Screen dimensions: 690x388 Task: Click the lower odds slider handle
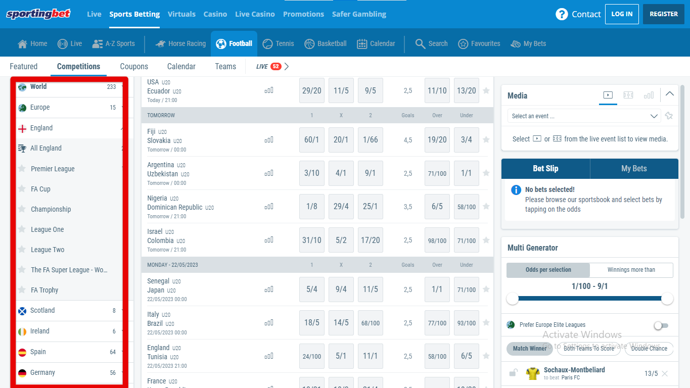[513, 299]
